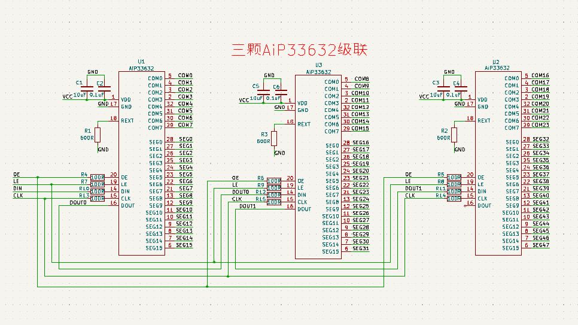Click resistor R11 on U2 DIN line
The image size is (578, 325).
454,192
